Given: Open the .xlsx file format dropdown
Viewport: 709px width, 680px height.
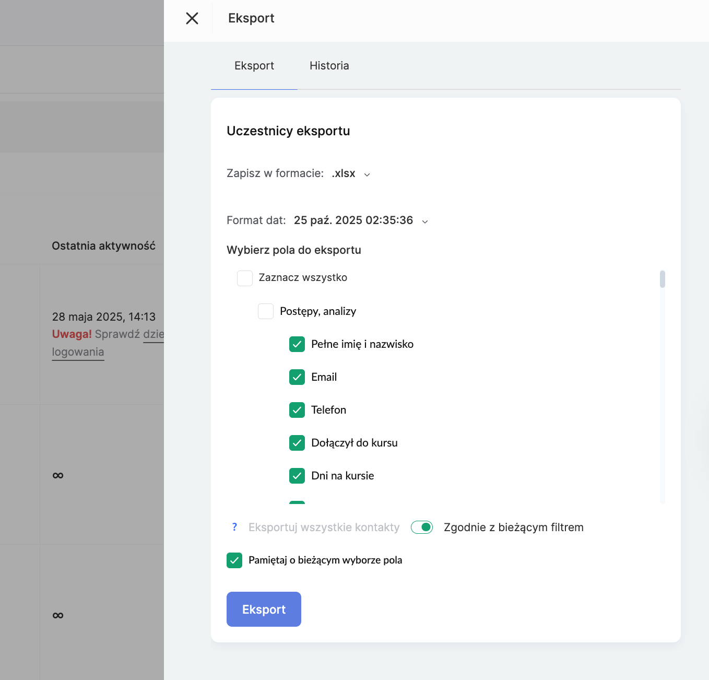Looking at the screenshot, I should pos(351,174).
